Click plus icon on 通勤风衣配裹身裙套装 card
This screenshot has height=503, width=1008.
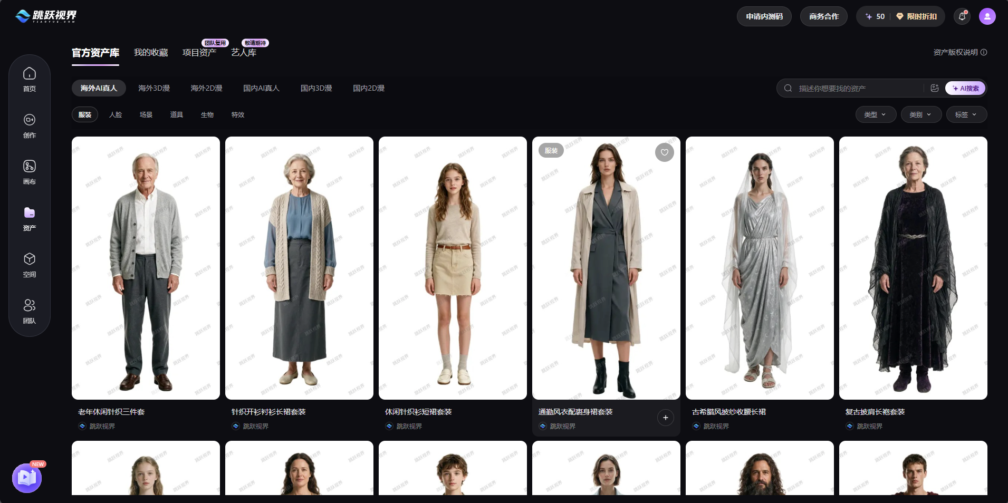[666, 418]
